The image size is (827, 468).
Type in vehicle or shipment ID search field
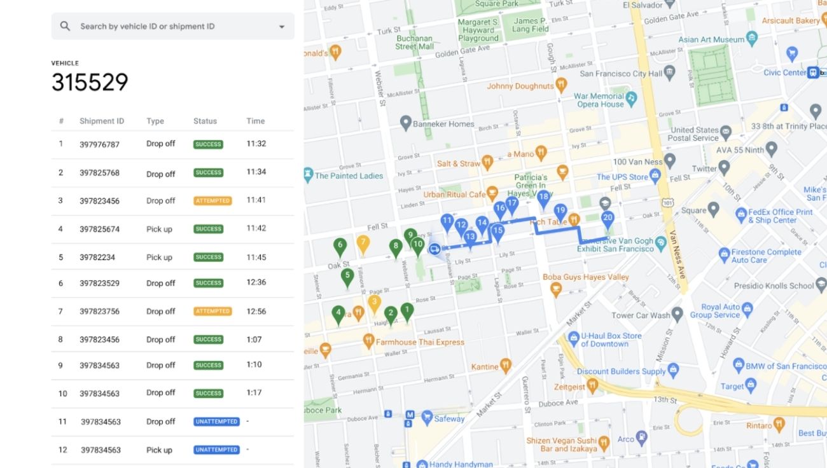coord(172,27)
